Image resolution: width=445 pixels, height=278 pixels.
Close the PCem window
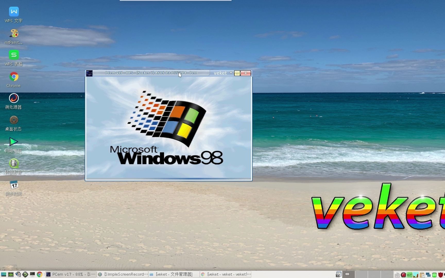click(x=246, y=73)
